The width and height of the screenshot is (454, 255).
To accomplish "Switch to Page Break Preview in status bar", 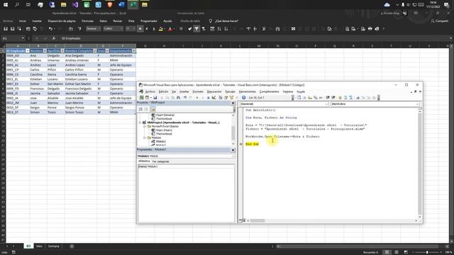I will [x=406, y=252].
